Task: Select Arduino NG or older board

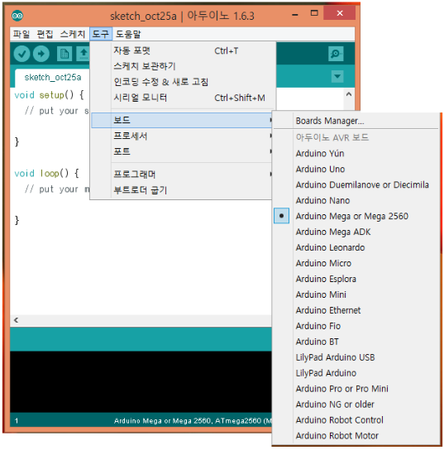Action: point(356,405)
